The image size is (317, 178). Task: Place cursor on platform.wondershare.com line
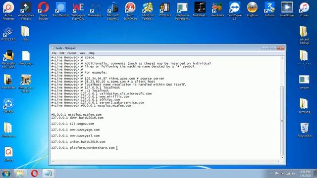pyautogui.click(x=83, y=148)
